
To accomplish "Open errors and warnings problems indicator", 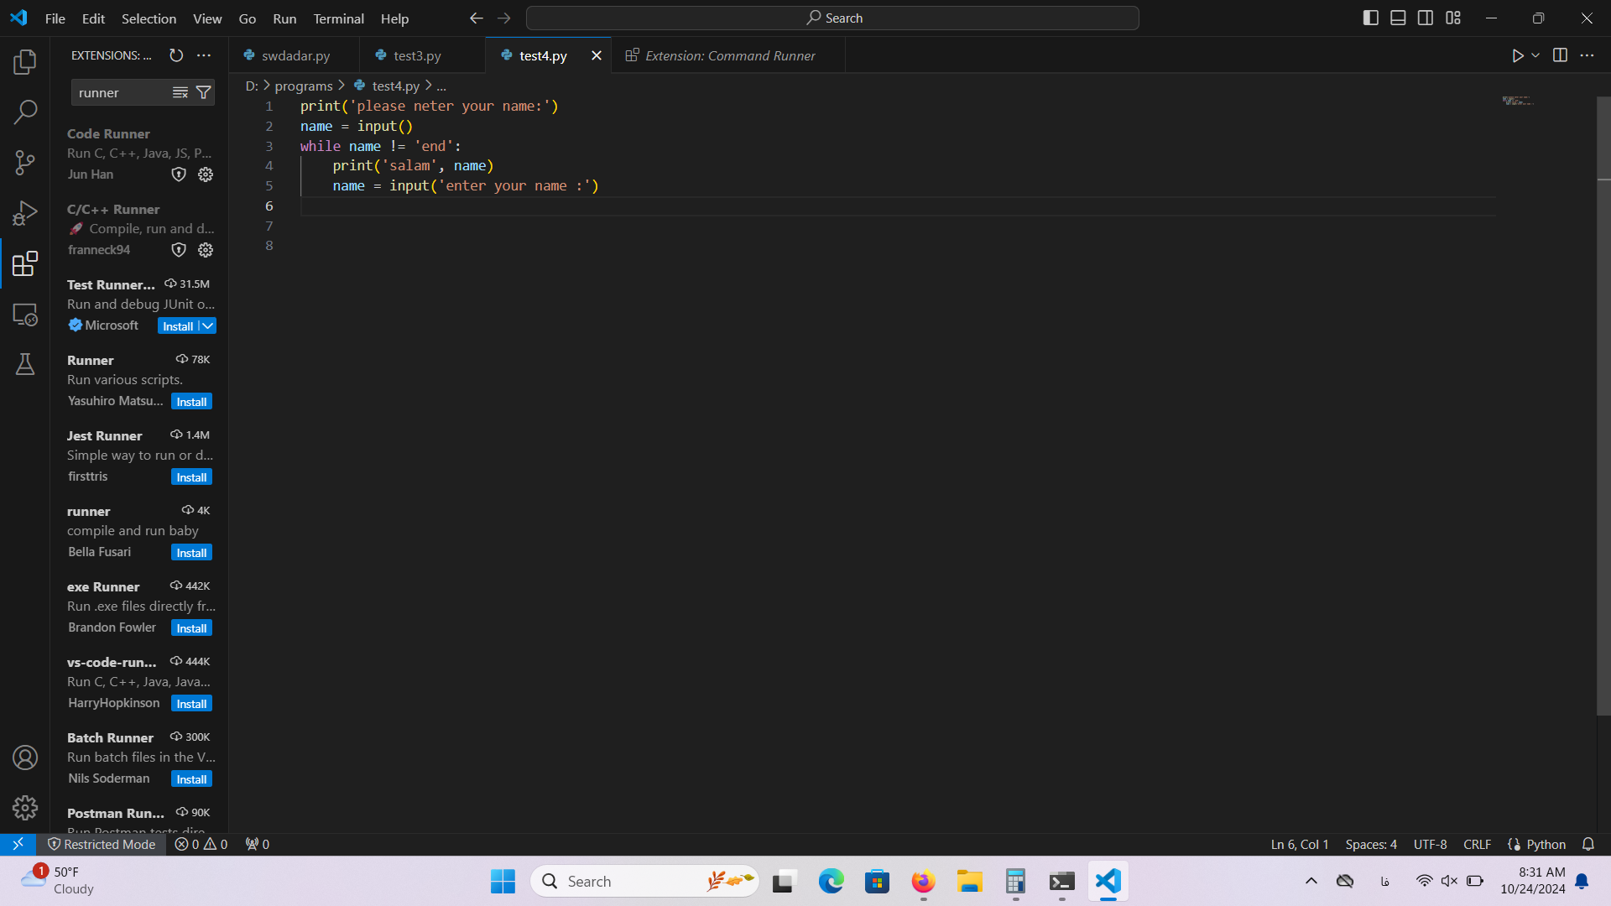I will 201,844.
